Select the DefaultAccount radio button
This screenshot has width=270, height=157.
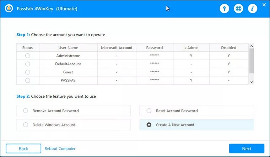pyautogui.click(x=28, y=64)
